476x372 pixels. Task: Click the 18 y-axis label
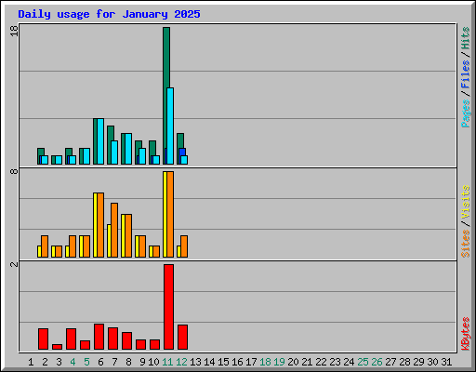coord(14,31)
